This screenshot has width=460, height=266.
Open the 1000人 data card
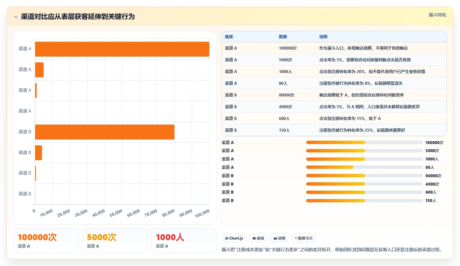(x=184, y=241)
